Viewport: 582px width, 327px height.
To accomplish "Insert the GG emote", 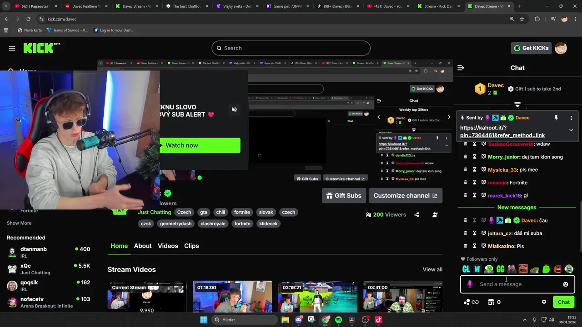I will click(501, 269).
